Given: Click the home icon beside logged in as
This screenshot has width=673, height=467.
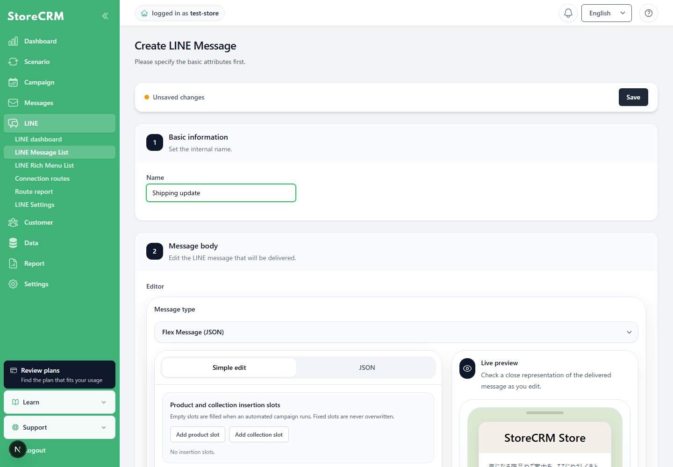Looking at the screenshot, I should 144,13.
